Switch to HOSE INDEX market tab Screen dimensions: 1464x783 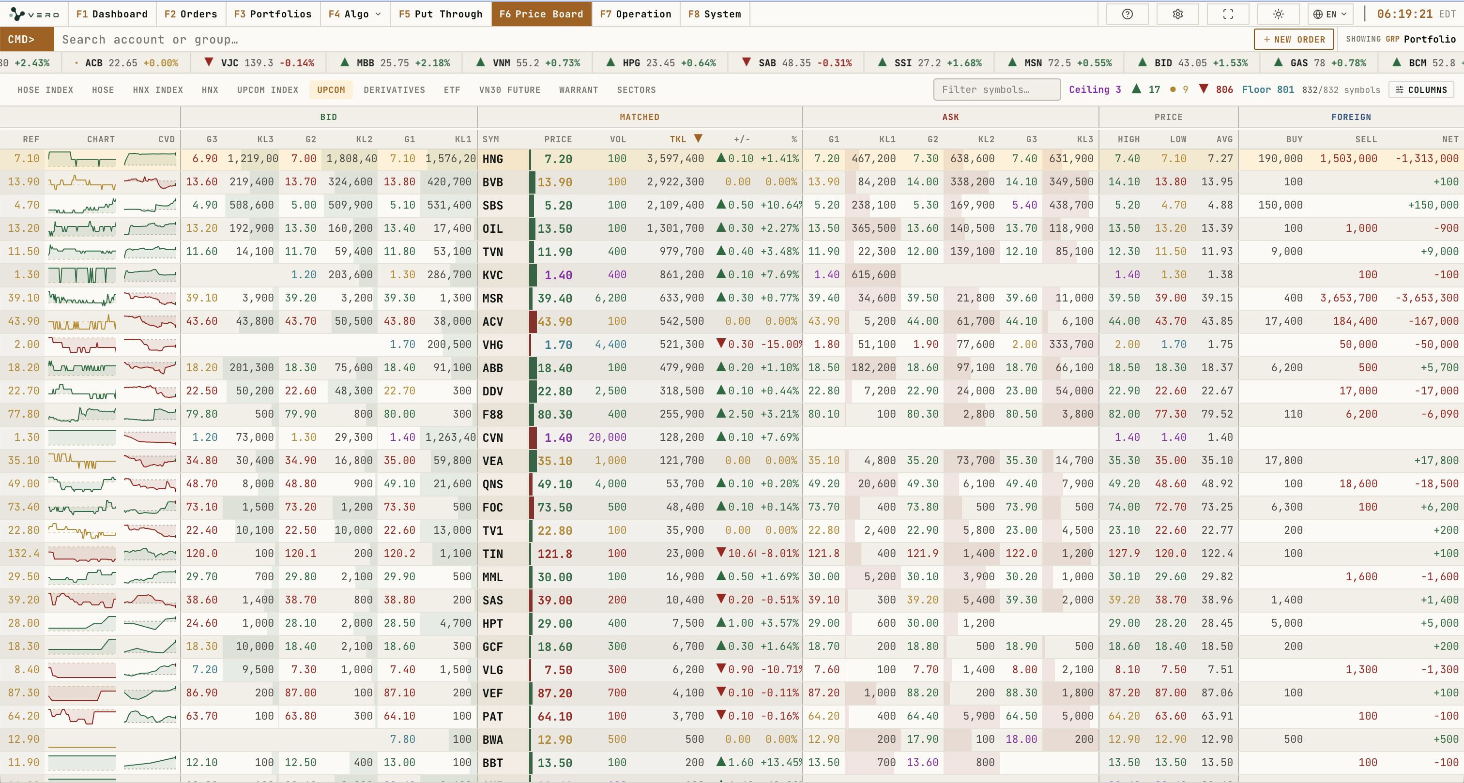pyautogui.click(x=46, y=90)
